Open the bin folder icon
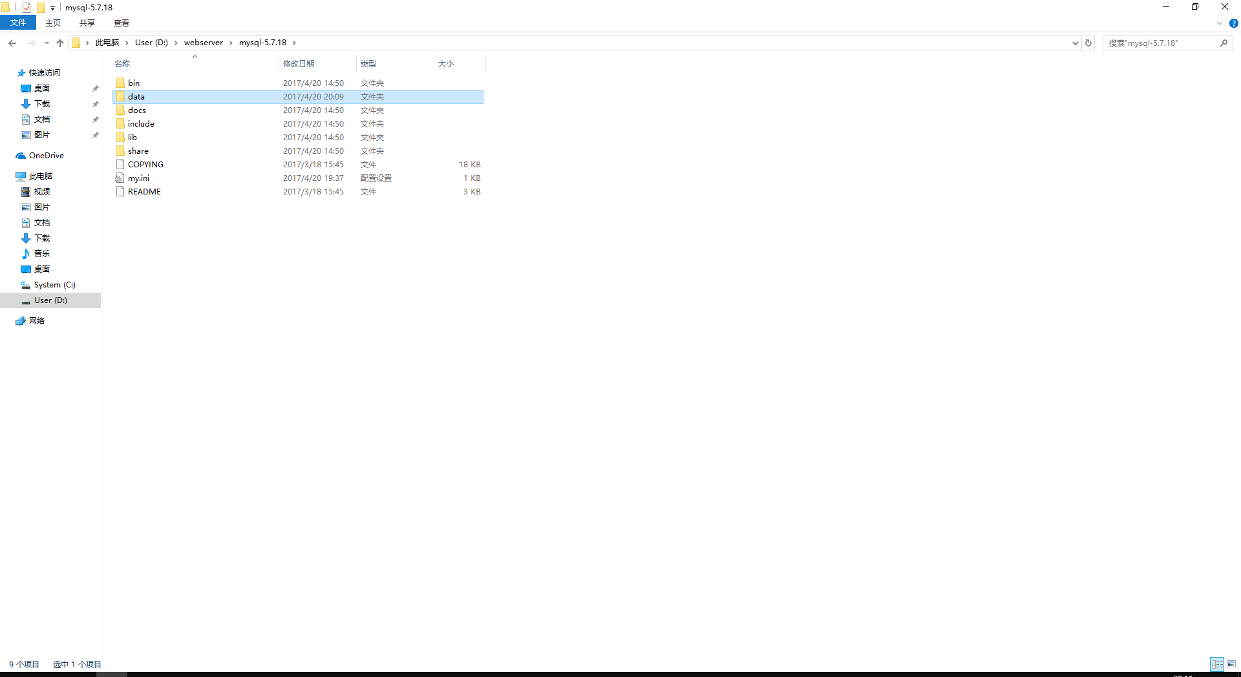The height and width of the screenshot is (677, 1241). [x=120, y=83]
